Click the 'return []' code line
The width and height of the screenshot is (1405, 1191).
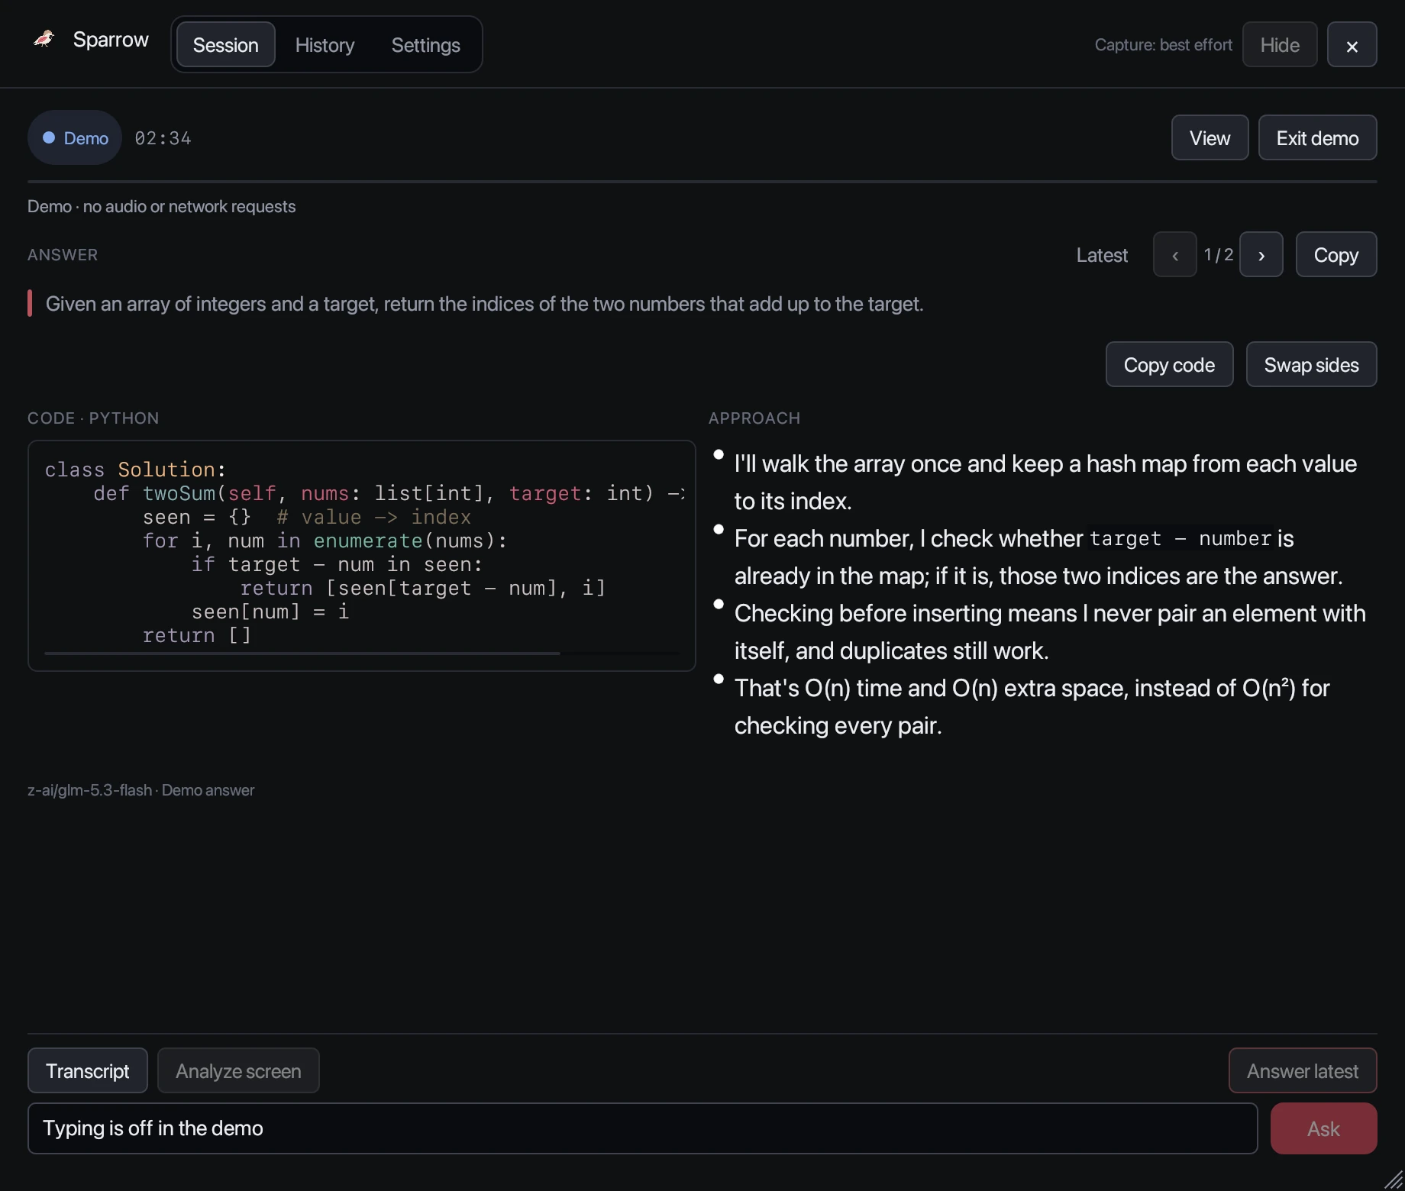coord(196,635)
